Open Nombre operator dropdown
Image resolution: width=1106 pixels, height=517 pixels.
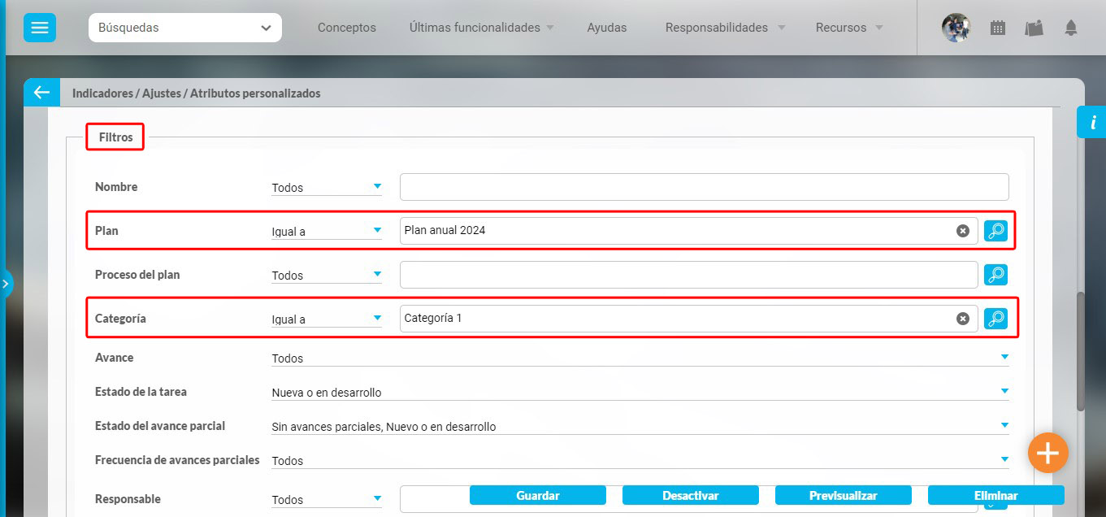click(x=327, y=187)
